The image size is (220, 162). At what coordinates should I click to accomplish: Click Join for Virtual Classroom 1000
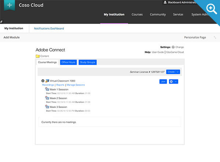coord(163,82)
